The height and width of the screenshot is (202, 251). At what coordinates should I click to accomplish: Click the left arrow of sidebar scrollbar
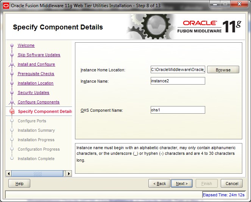(x=9, y=174)
